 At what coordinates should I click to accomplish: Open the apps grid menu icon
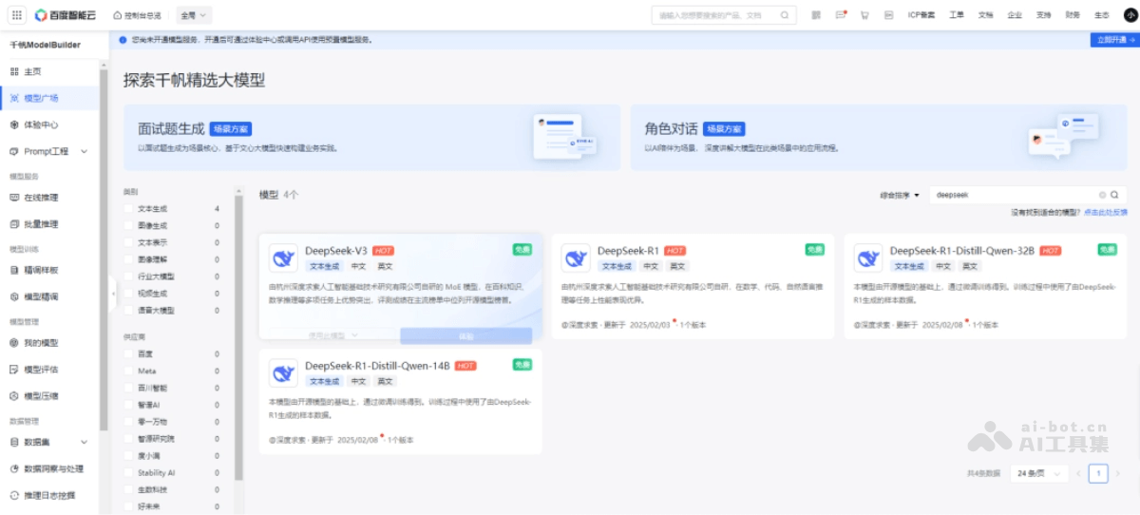tap(18, 15)
